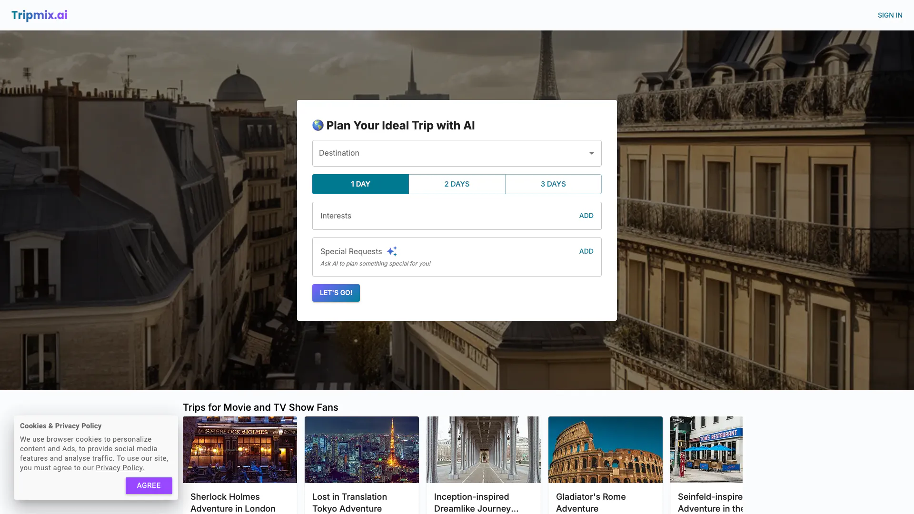Viewport: 914px width, 514px height.
Task: Click AGREE on the cookies banner
Action: pos(149,485)
